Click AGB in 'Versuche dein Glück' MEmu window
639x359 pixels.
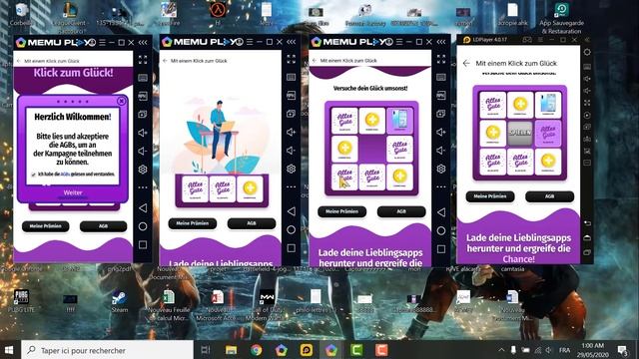(x=401, y=211)
